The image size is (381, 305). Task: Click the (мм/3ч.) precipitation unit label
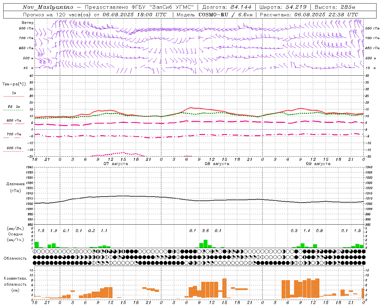click(15, 228)
